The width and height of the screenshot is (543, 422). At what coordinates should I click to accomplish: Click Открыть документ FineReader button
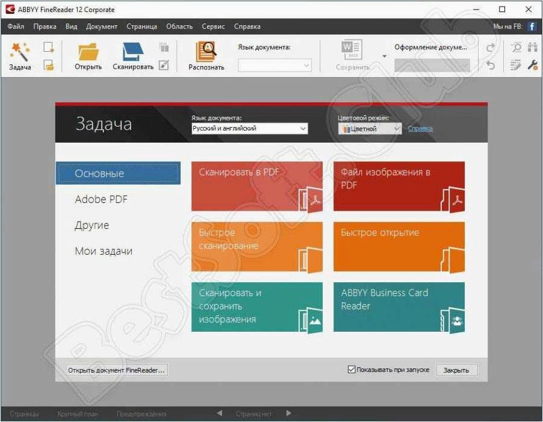(116, 370)
